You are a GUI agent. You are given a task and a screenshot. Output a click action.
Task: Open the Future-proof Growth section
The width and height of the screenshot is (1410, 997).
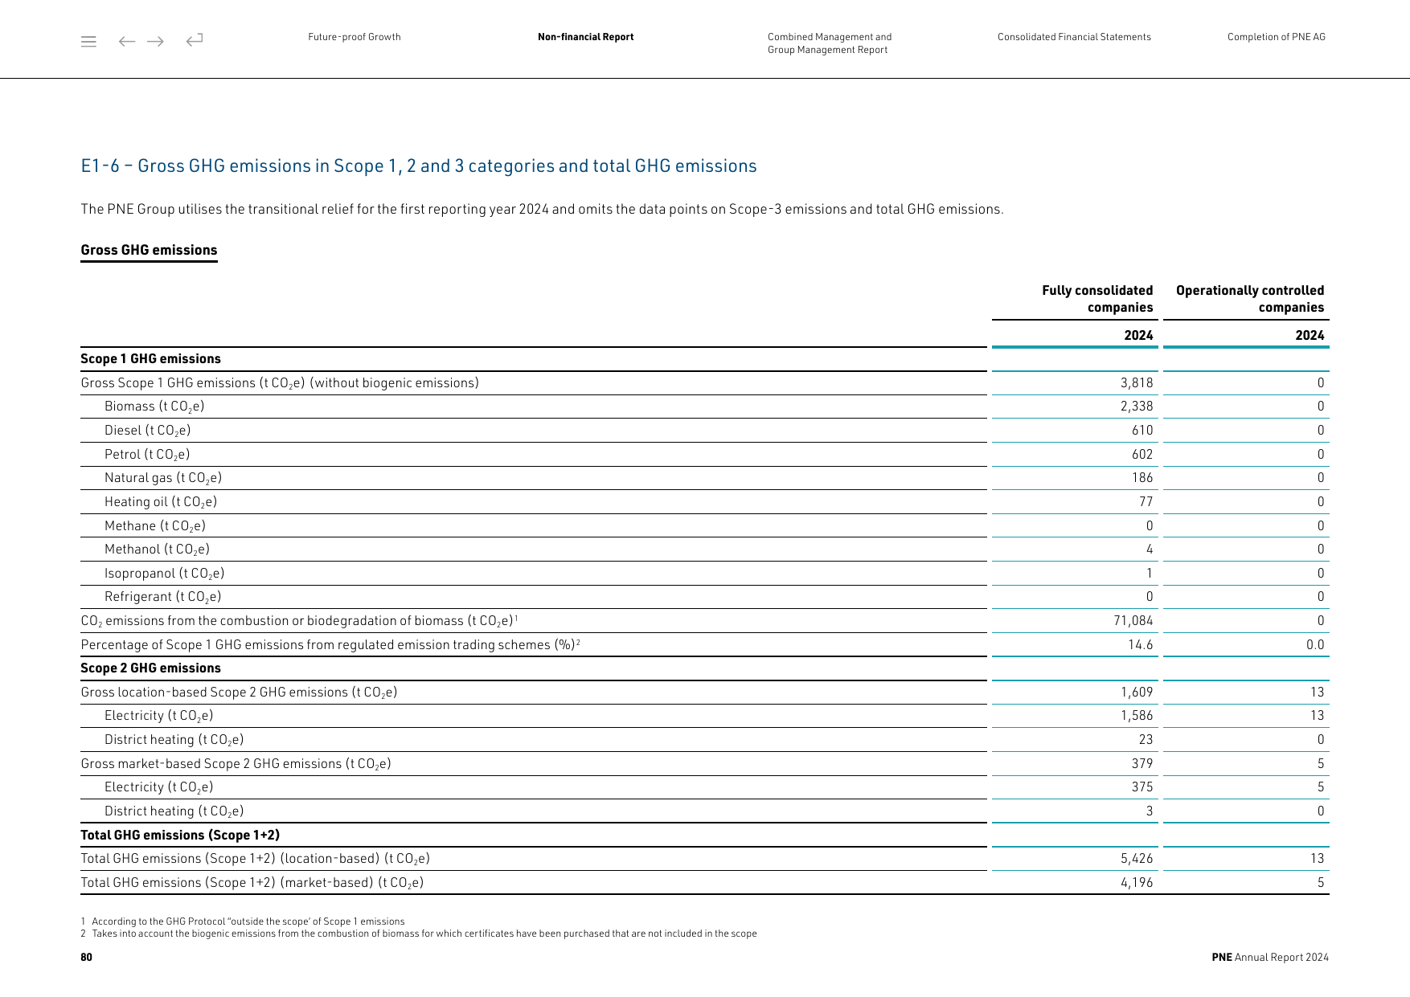click(355, 37)
